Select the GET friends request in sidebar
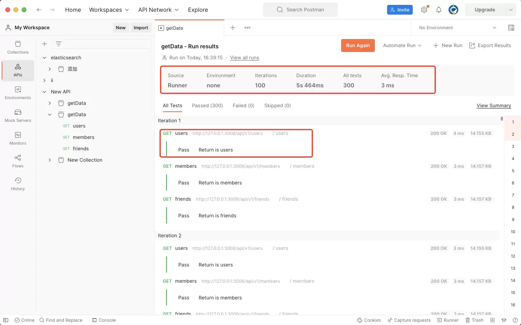The height and width of the screenshot is (325, 521). 81,149
